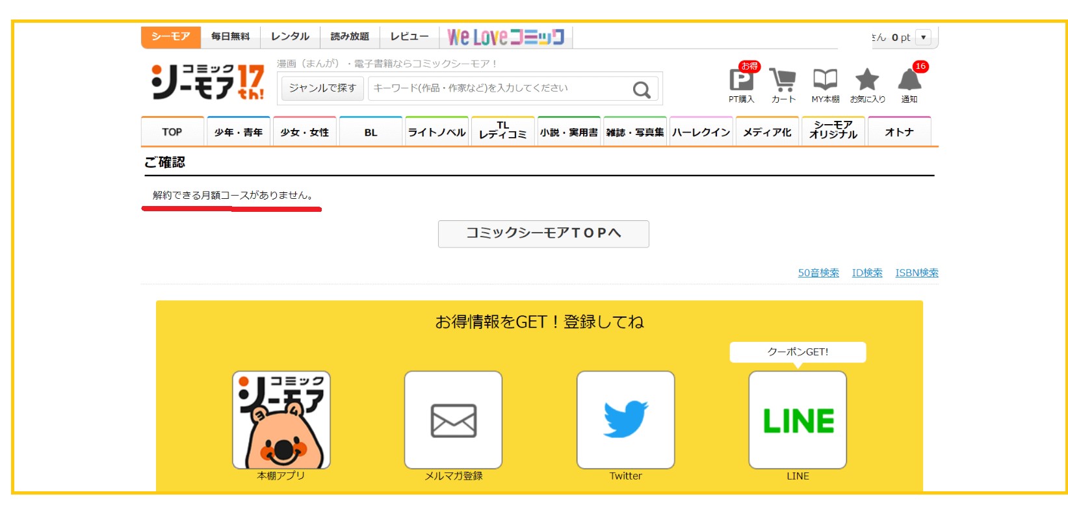The height and width of the screenshot is (516, 1068).
Task: Click the LINE coupon icon
Action: click(798, 420)
